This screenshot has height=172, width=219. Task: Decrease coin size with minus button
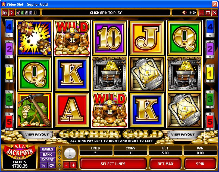click(67, 165)
